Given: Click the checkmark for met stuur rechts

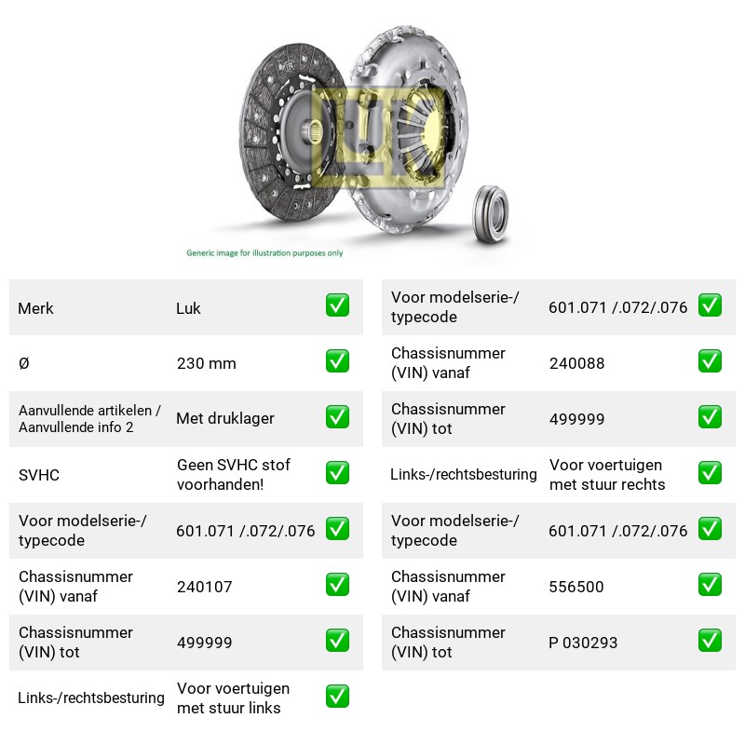Looking at the screenshot, I should [710, 473].
